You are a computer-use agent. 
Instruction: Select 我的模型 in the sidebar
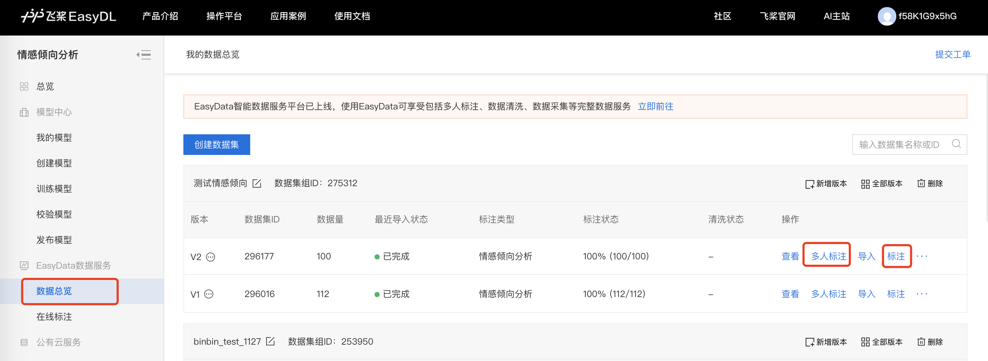pyautogui.click(x=54, y=138)
